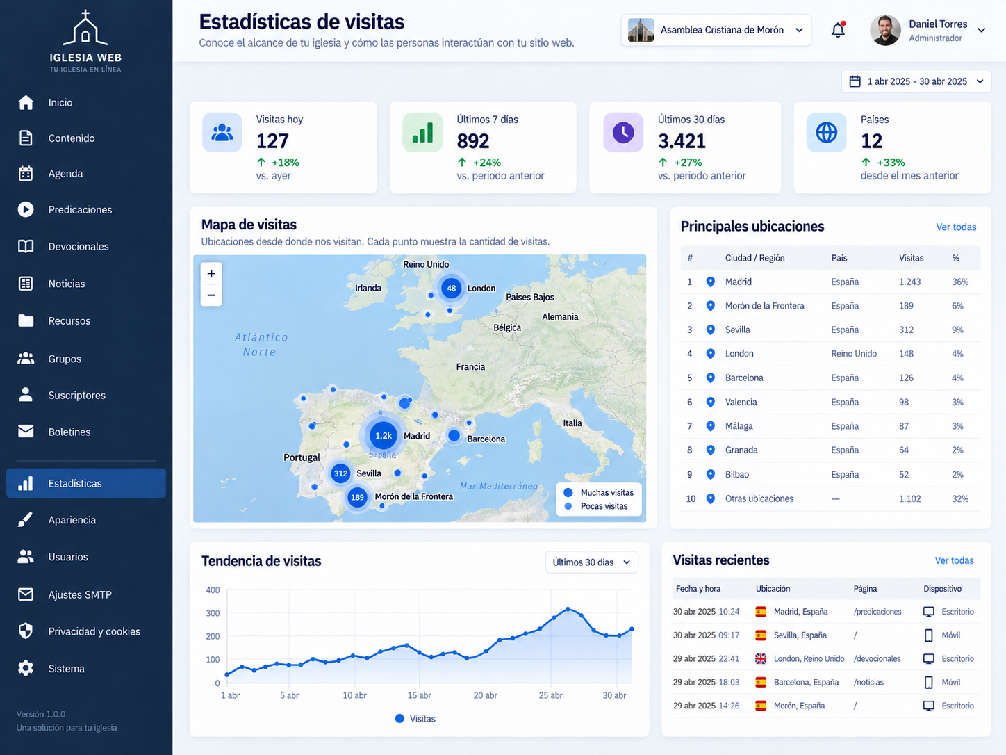This screenshot has height=755, width=1006.
Task: Click the 30 abr 2025 10:24 visit entry
Action: tap(826, 612)
